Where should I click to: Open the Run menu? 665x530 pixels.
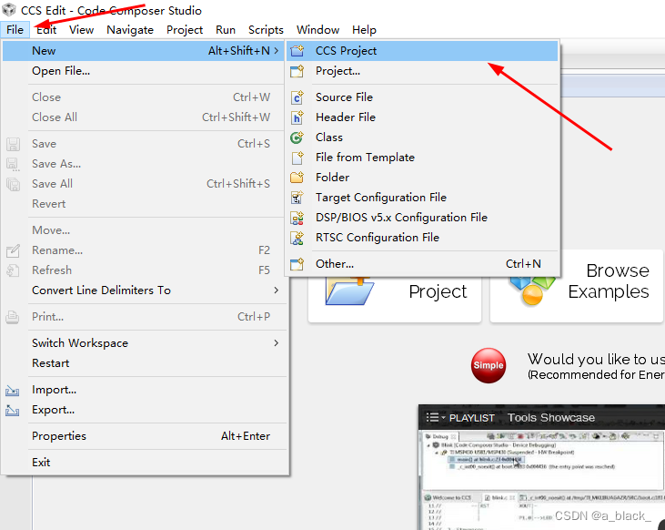[x=226, y=30]
